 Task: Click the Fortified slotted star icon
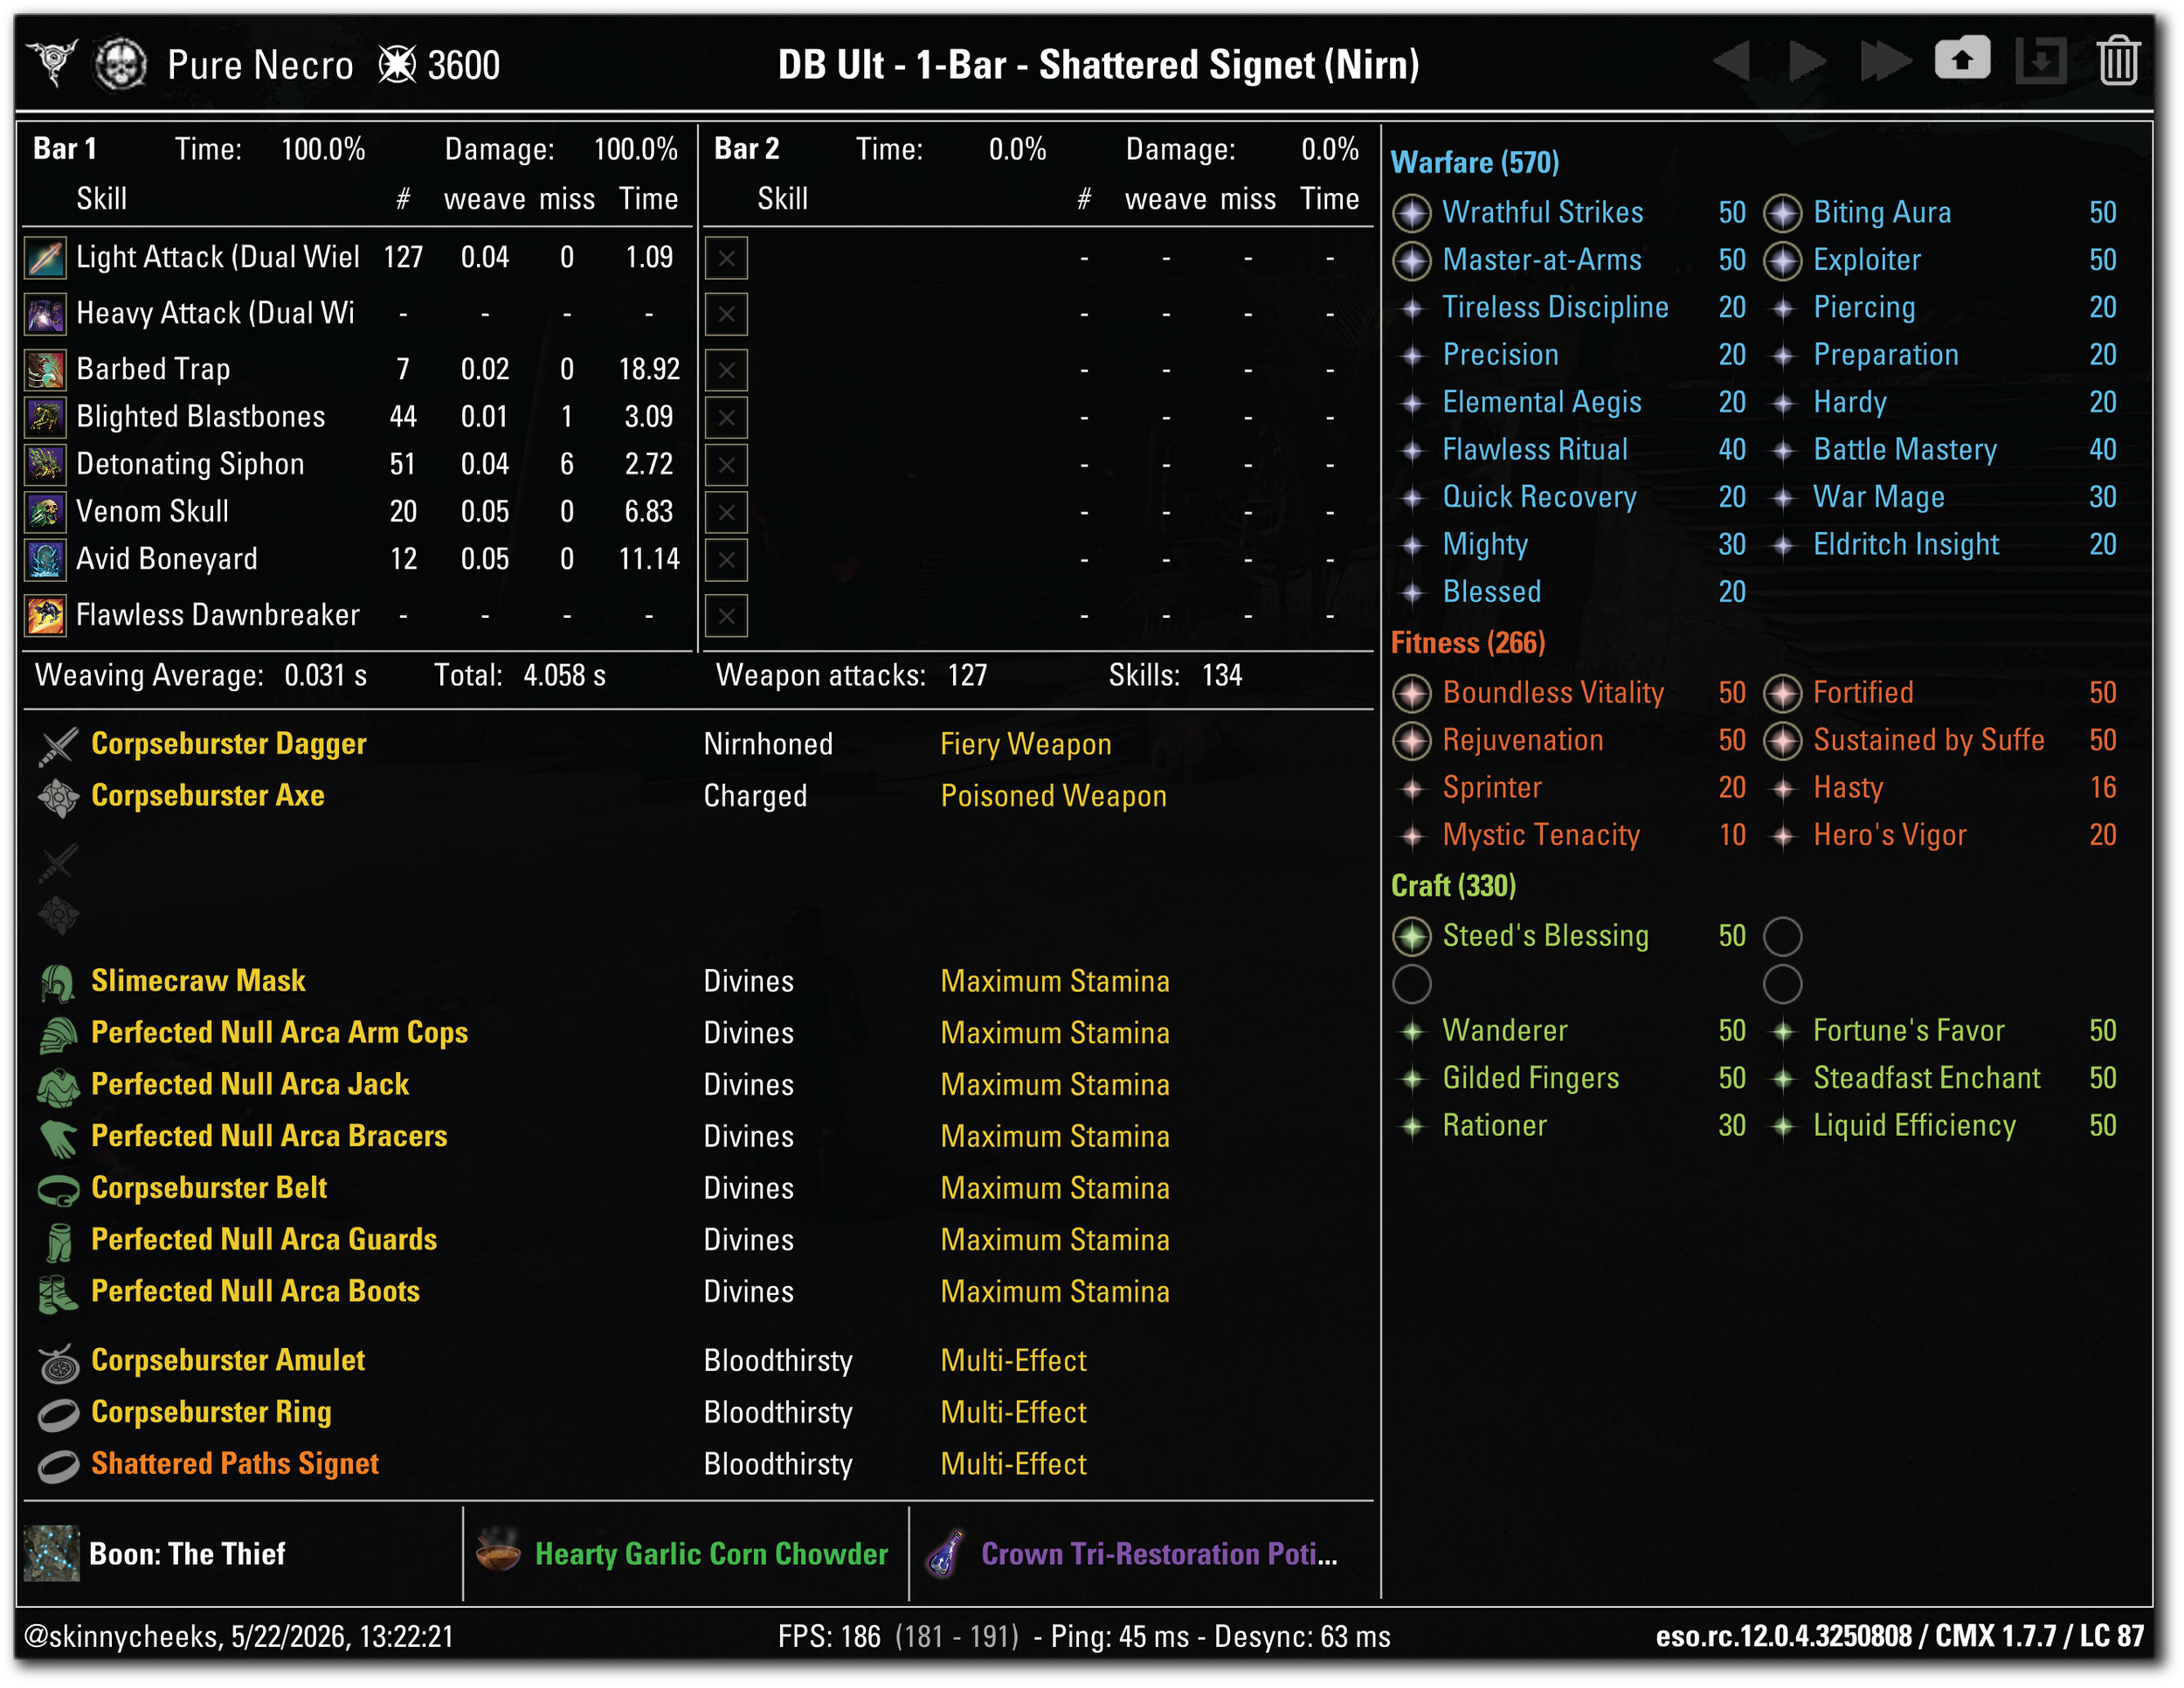pos(1782,692)
